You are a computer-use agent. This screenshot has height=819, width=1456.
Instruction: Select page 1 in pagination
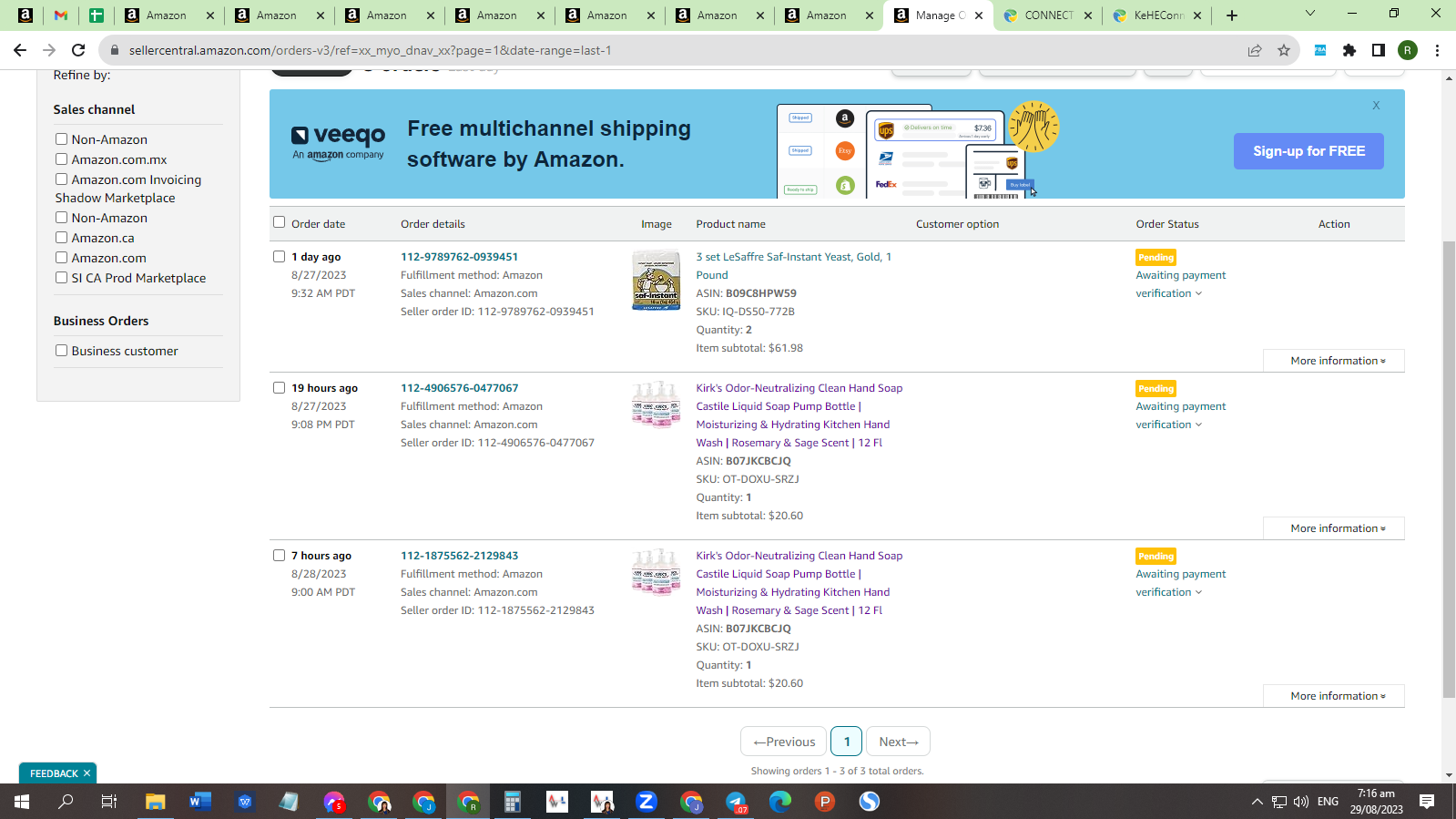(847, 742)
